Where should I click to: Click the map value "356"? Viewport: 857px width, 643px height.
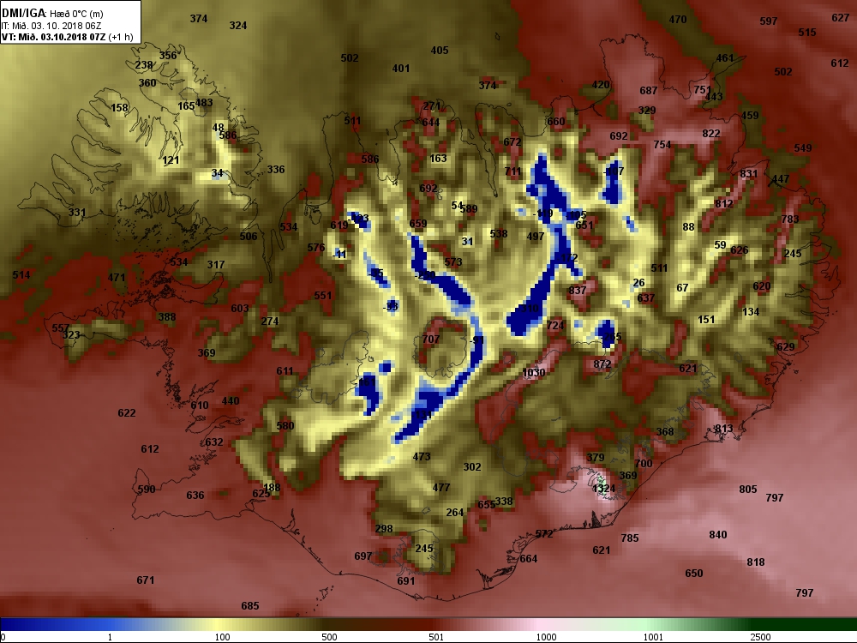coord(168,55)
